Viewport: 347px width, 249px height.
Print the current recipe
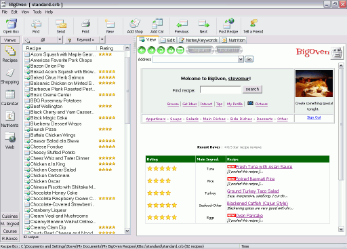(85, 26)
